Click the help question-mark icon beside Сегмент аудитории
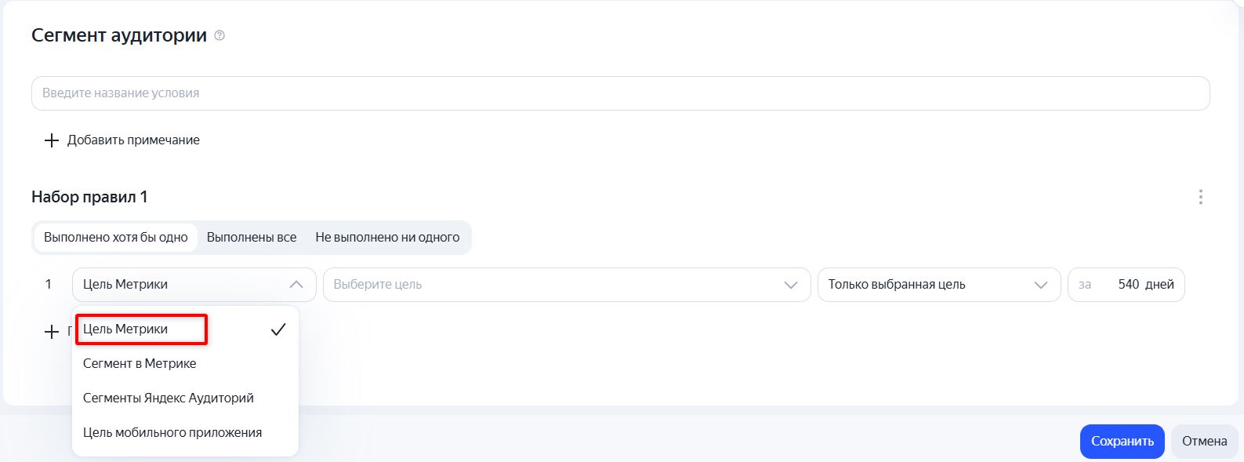 219,35
